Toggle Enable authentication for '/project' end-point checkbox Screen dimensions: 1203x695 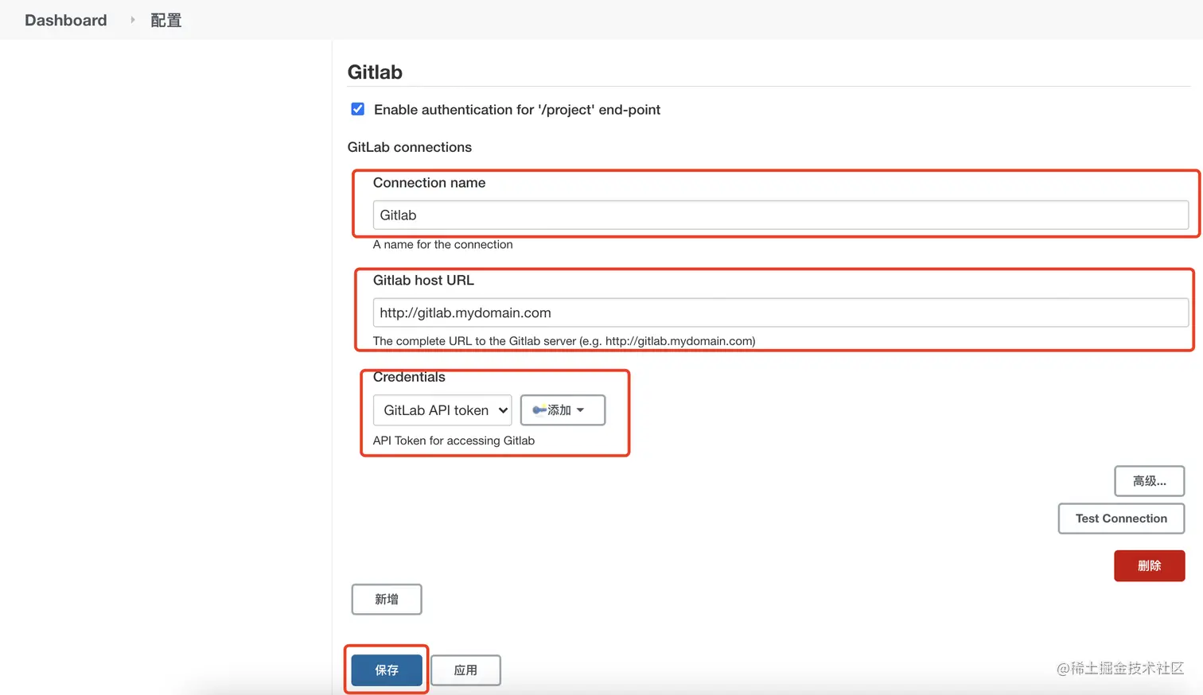tap(358, 109)
